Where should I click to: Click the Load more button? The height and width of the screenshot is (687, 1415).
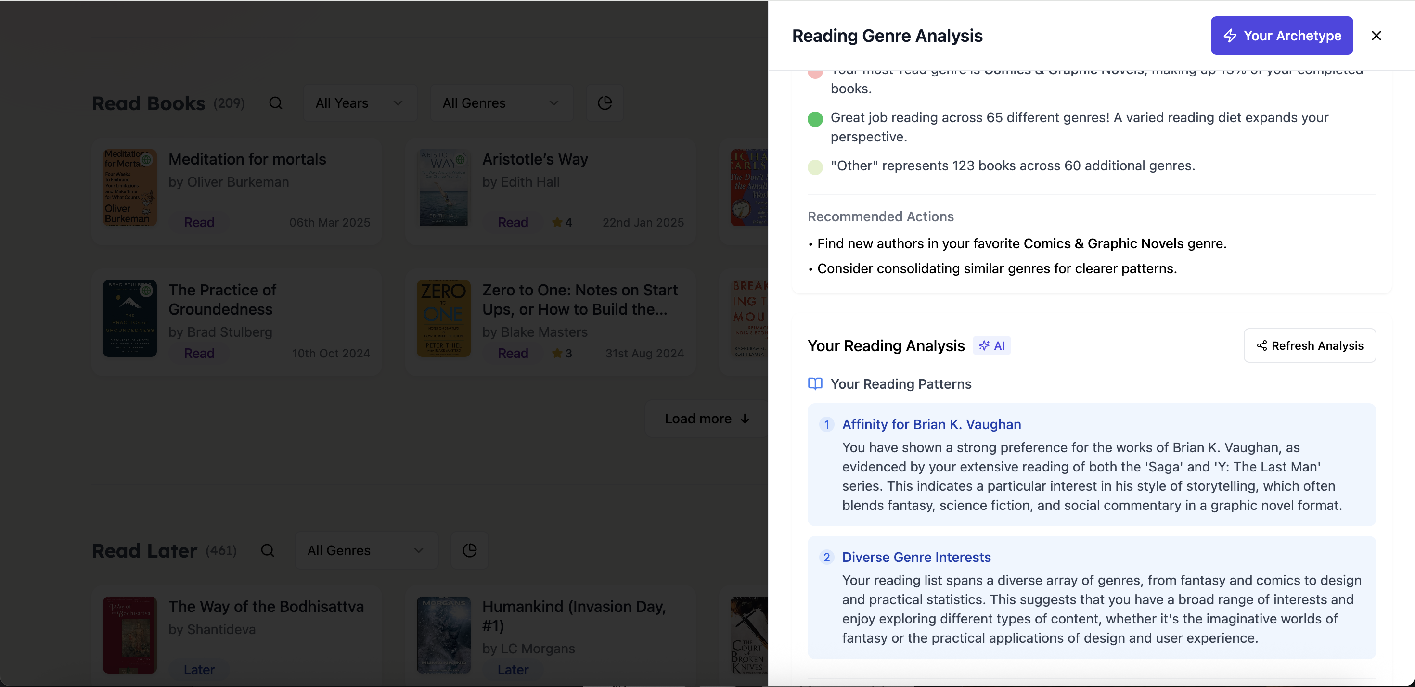[x=707, y=419]
